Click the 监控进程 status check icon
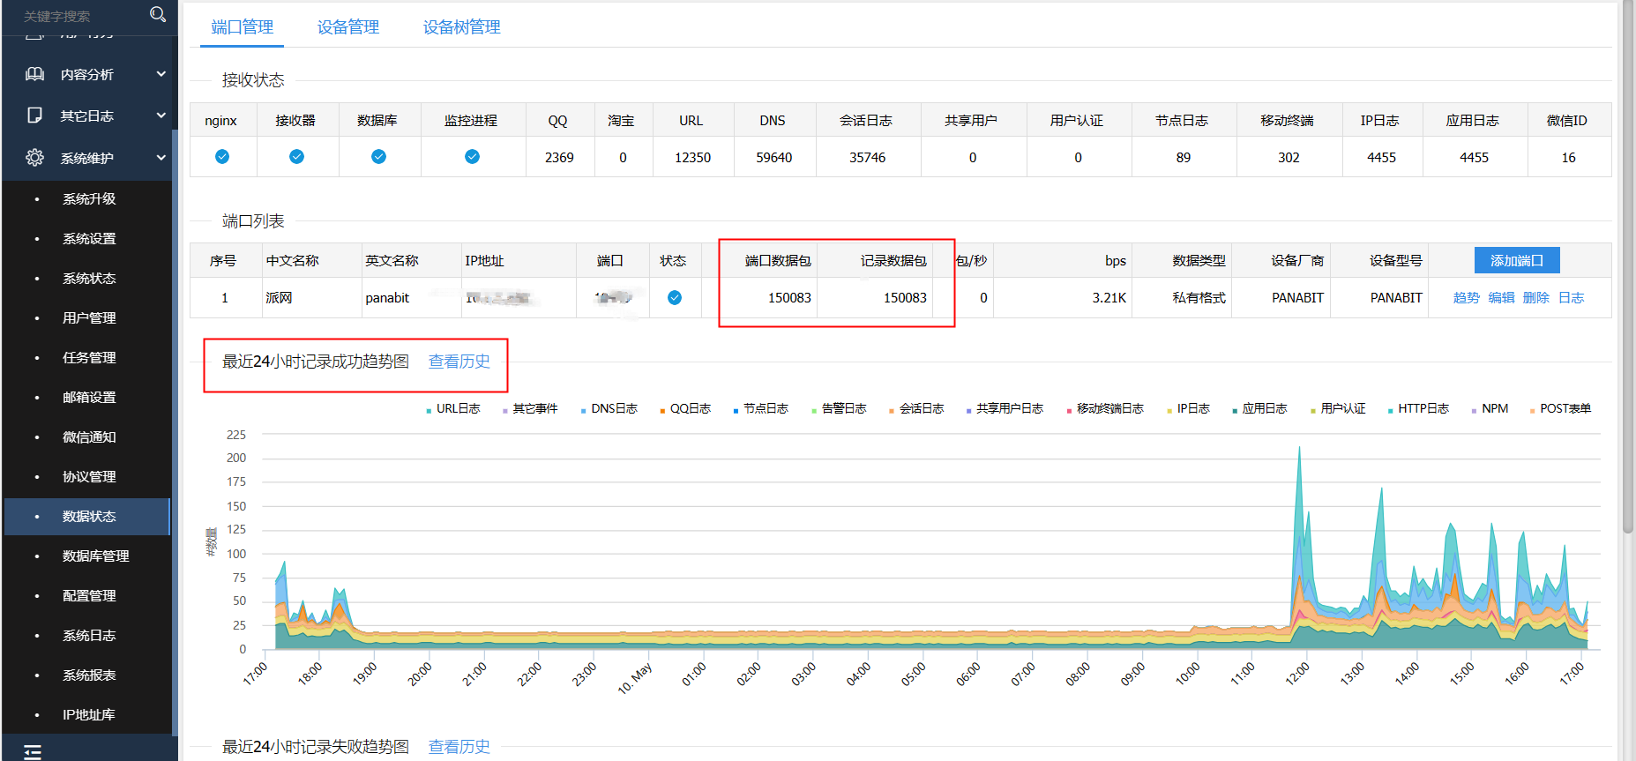 tap(472, 157)
